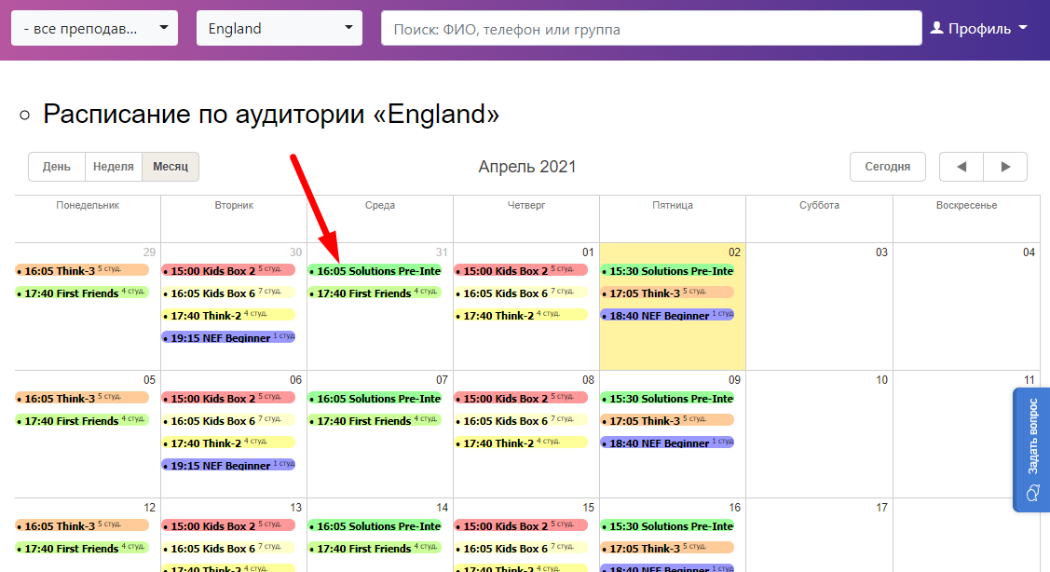Open 18:40 NEF Beginner event on April 02

click(668, 315)
